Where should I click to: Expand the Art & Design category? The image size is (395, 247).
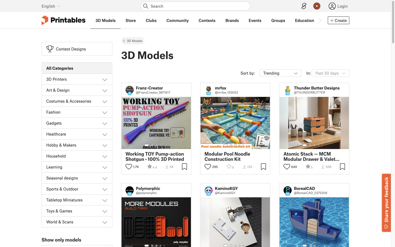(x=105, y=91)
